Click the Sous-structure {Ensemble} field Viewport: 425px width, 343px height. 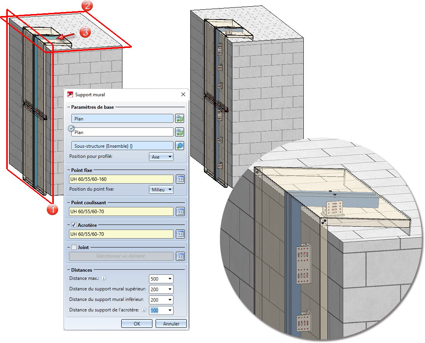coord(122,146)
